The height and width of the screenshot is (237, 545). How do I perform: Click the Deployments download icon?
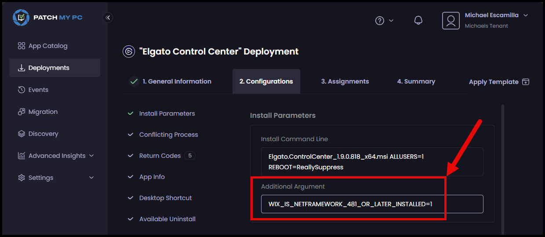tap(21, 68)
